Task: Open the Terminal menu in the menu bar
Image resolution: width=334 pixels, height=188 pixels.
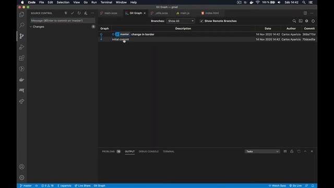Action: tap(106, 2)
